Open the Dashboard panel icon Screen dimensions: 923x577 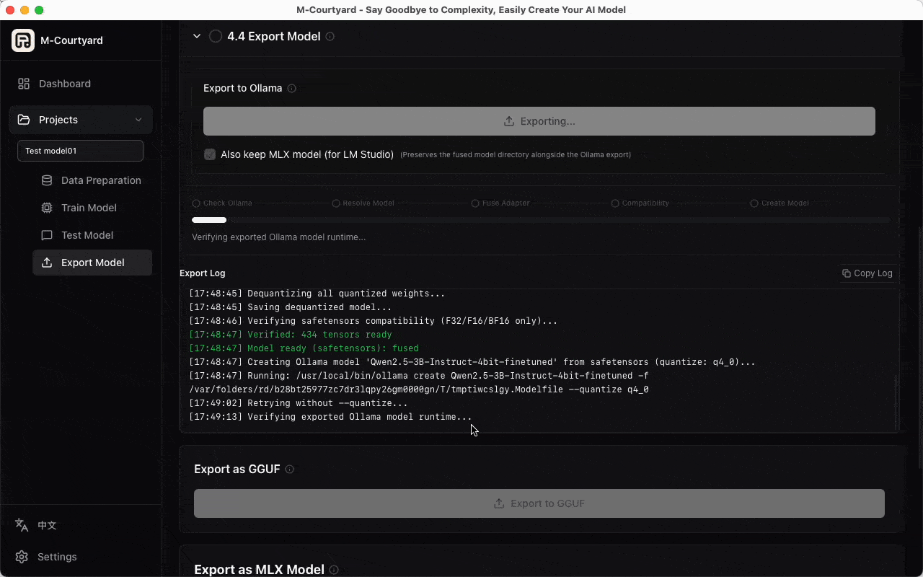click(x=22, y=84)
